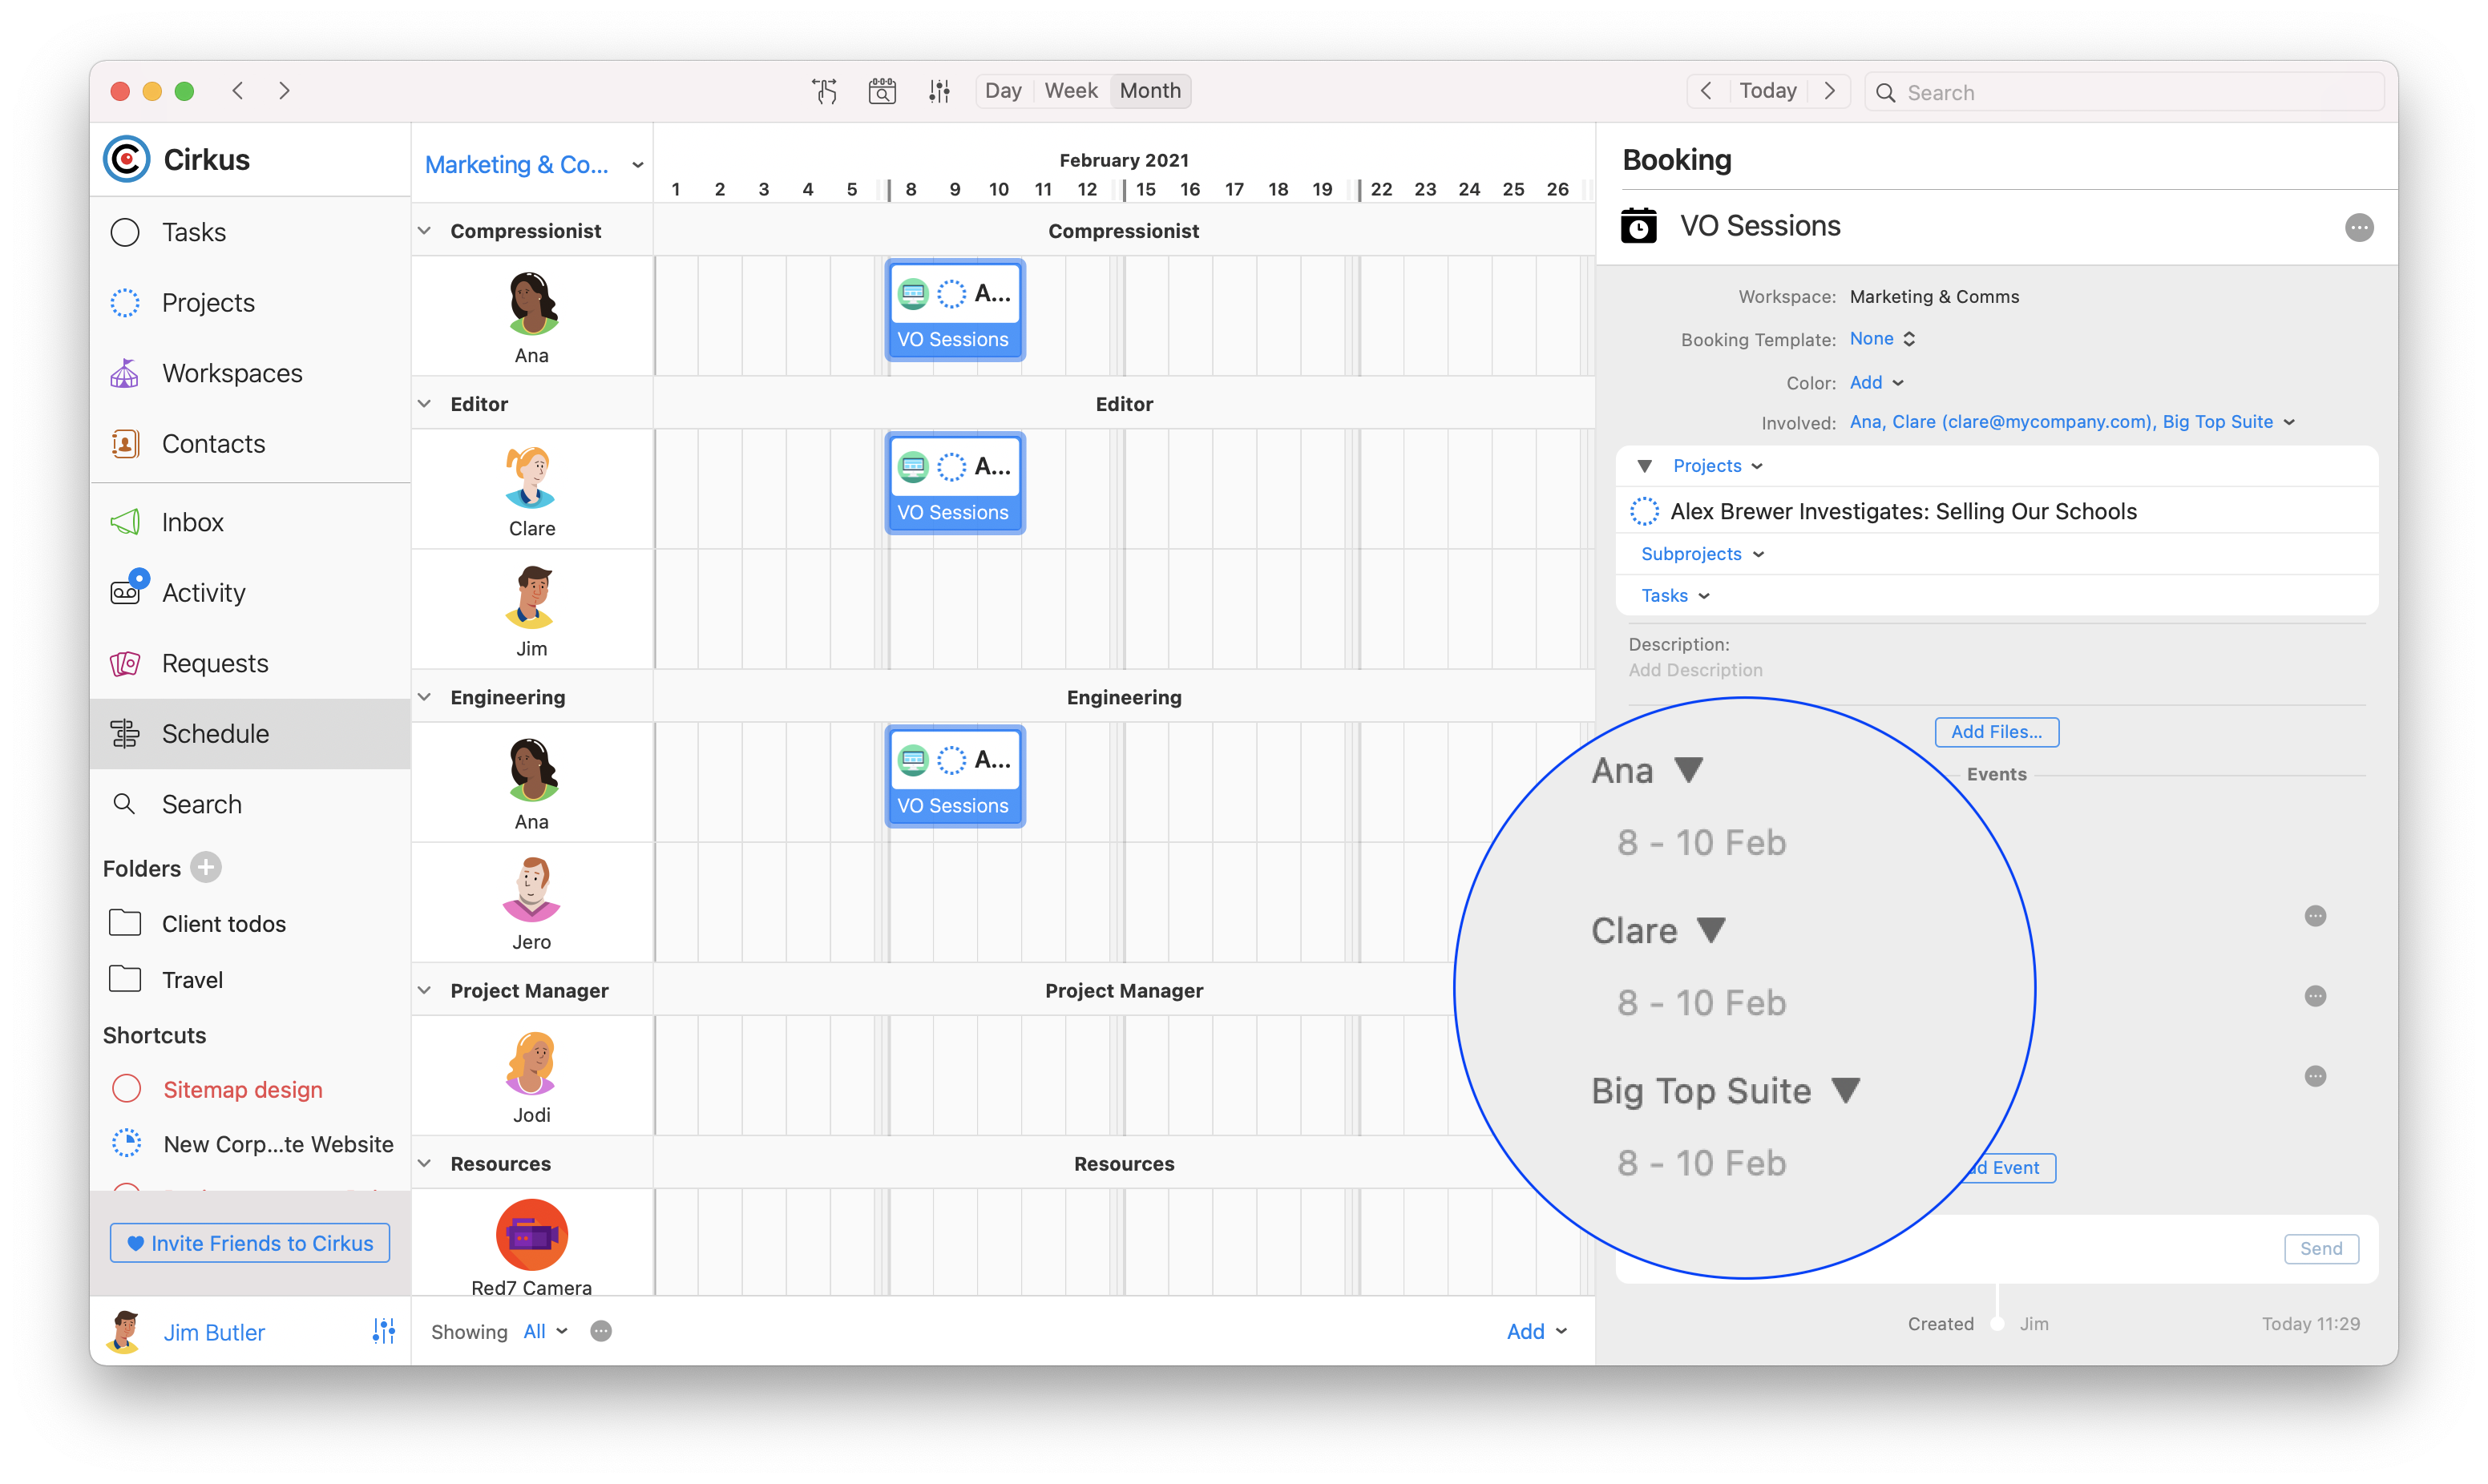
Task: Open the Activity feed in sidebar
Action: click(250, 592)
